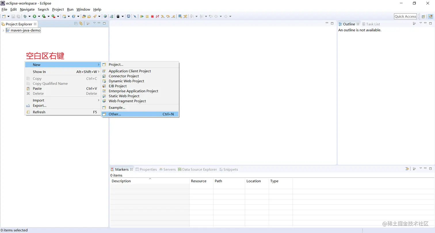Click the Step Return debug icon

(173, 16)
